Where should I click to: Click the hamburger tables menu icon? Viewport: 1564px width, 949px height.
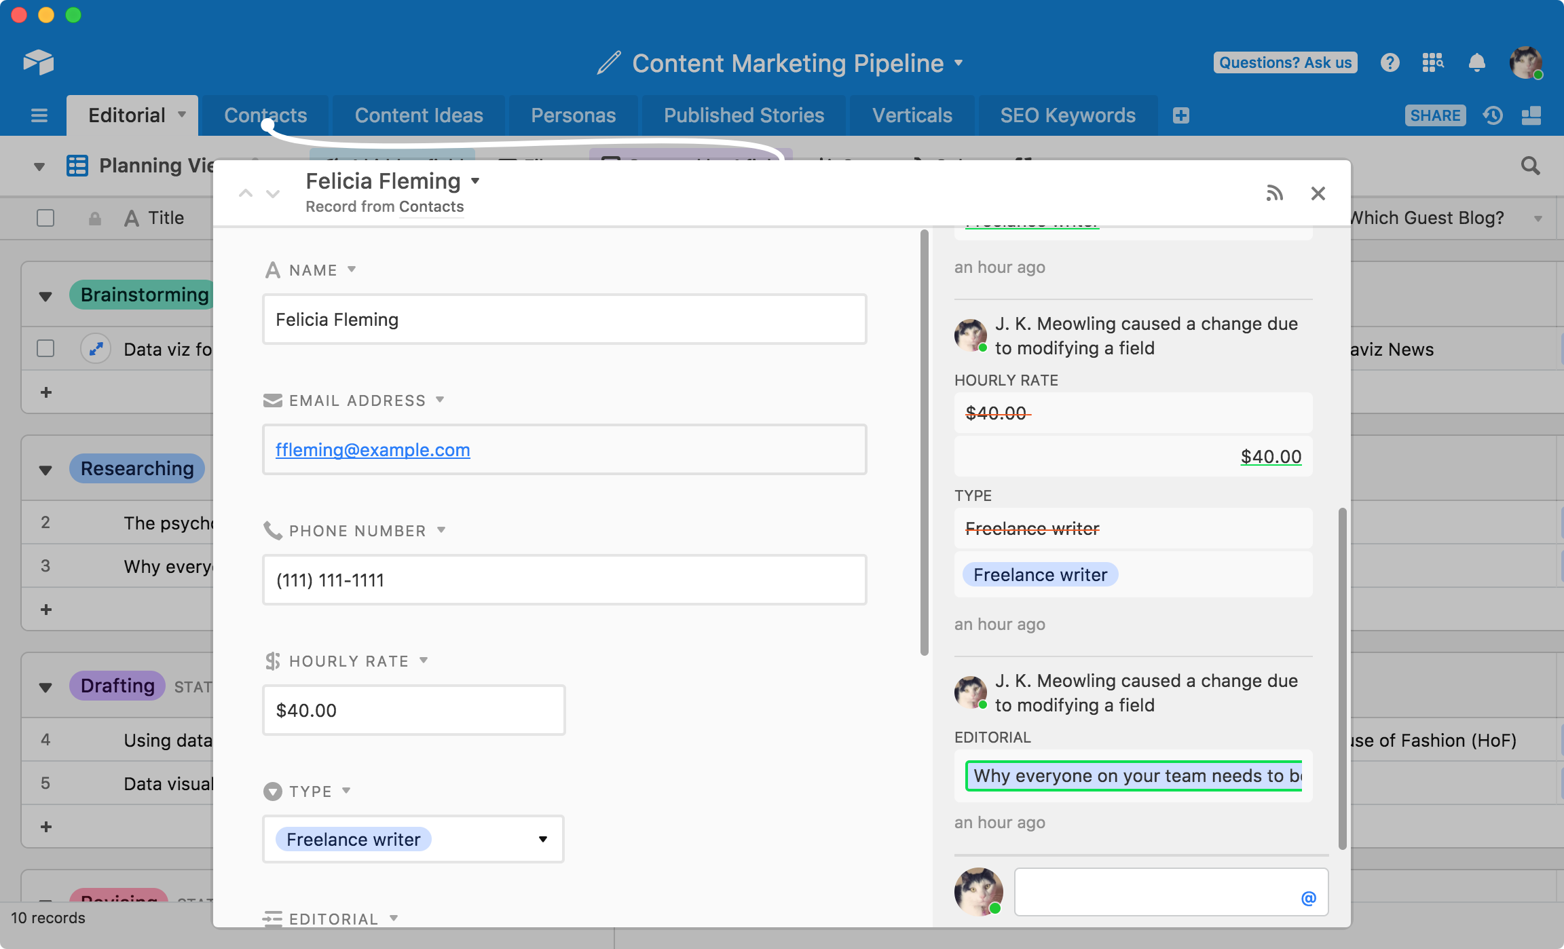39,115
